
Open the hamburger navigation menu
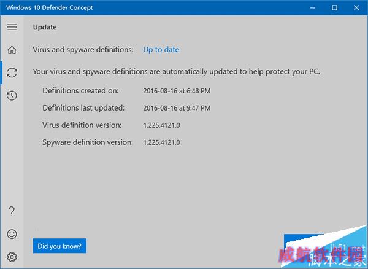point(12,27)
